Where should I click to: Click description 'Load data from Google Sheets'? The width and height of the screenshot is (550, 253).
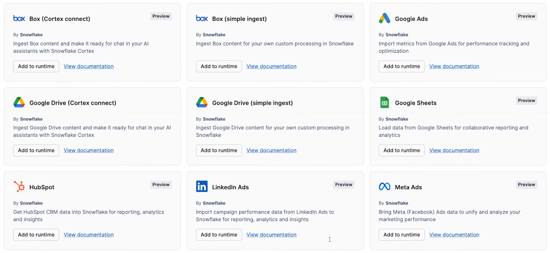pos(453,131)
